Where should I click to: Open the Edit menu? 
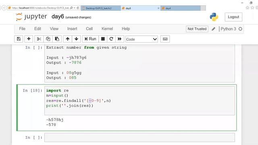37,29
